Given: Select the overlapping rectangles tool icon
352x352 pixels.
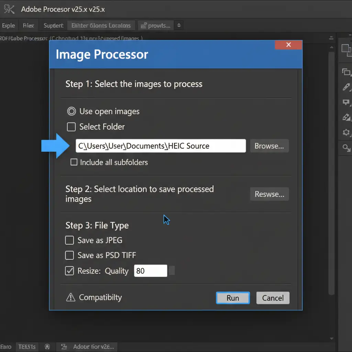Looking at the screenshot, I should [x=346, y=72].
